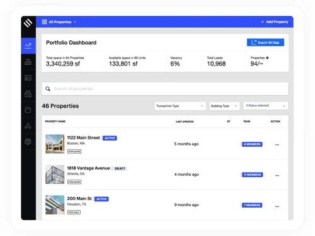Click the 94/~ properties value
Image resolution: width=315 pixels, height=236 pixels.
pos(256,64)
